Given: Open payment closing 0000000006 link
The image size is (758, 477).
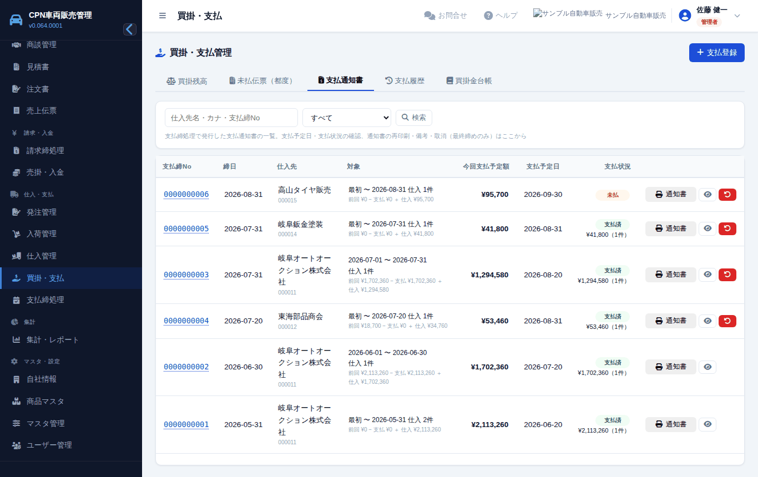Looking at the screenshot, I should click(186, 195).
